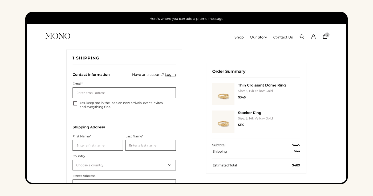Screen dimensions: 373x196
Task: Click the MONO logo
Action: click(x=58, y=36)
